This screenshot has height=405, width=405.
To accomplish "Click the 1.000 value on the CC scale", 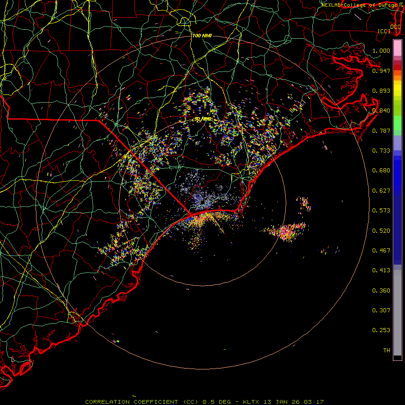I will click(x=381, y=50).
